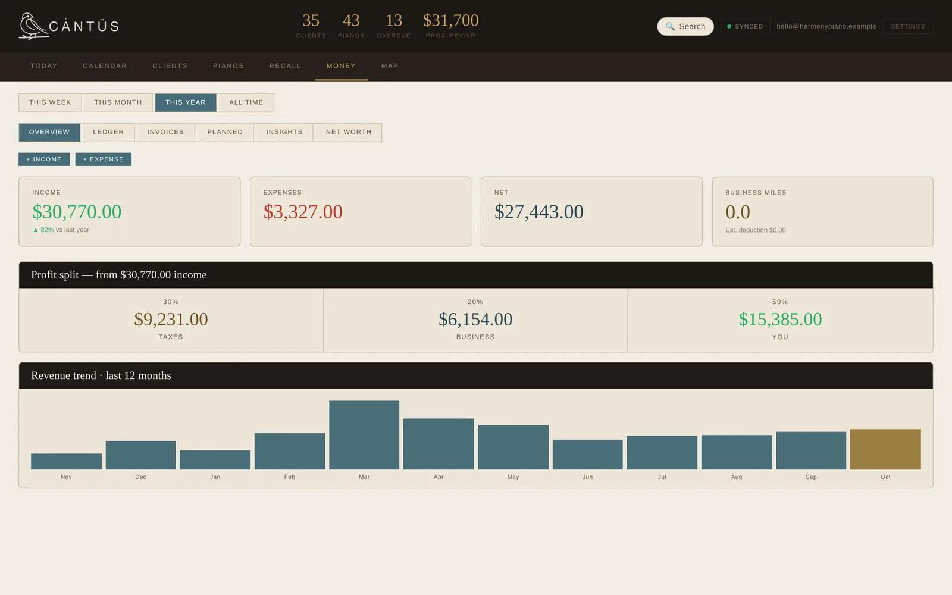Click the Business Miles 0.0 value
Image resolution: width=952 pixels, height=595 pixels.
pyautogui.click(x=738, y=212)
